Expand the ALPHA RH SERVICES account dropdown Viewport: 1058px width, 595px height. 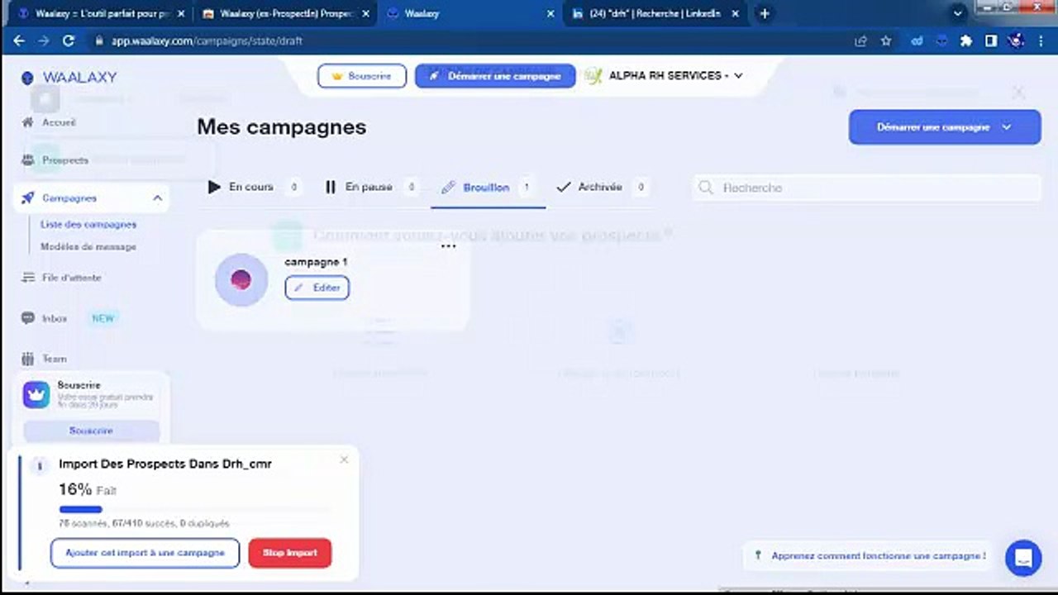click(x=738, y=75)
